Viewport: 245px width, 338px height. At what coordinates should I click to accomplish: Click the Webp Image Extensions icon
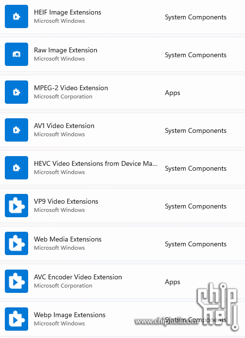(16, 319)
